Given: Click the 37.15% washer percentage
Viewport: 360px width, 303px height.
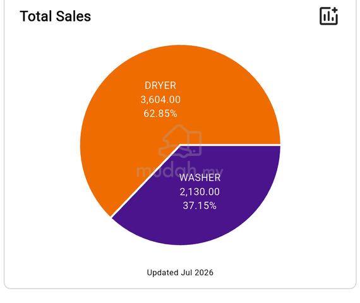Looking at the screenshot, I should point(200,206).
